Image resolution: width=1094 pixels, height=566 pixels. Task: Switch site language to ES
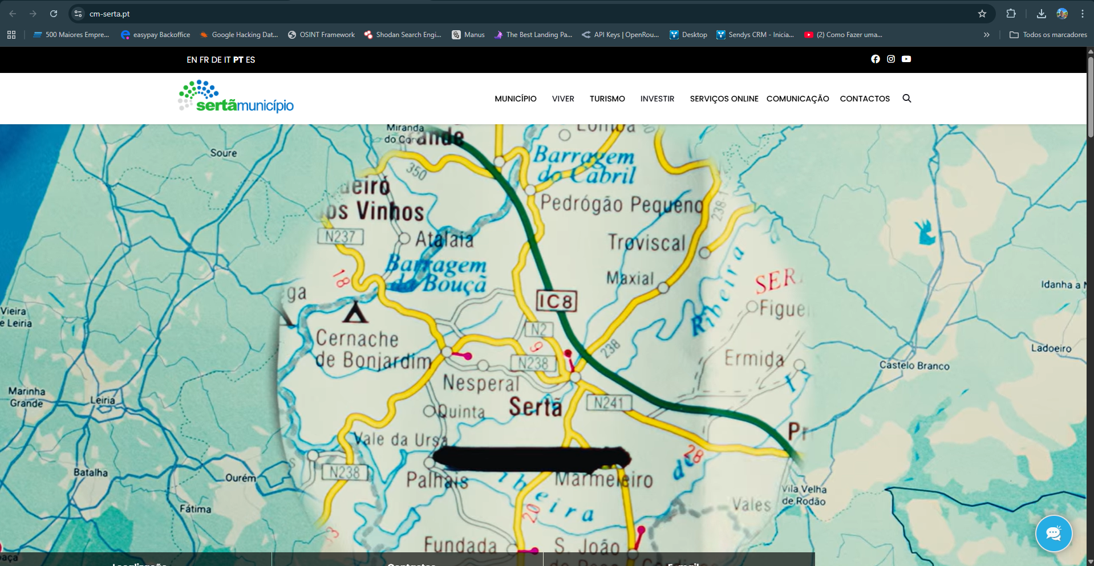(x=250, y=60)
